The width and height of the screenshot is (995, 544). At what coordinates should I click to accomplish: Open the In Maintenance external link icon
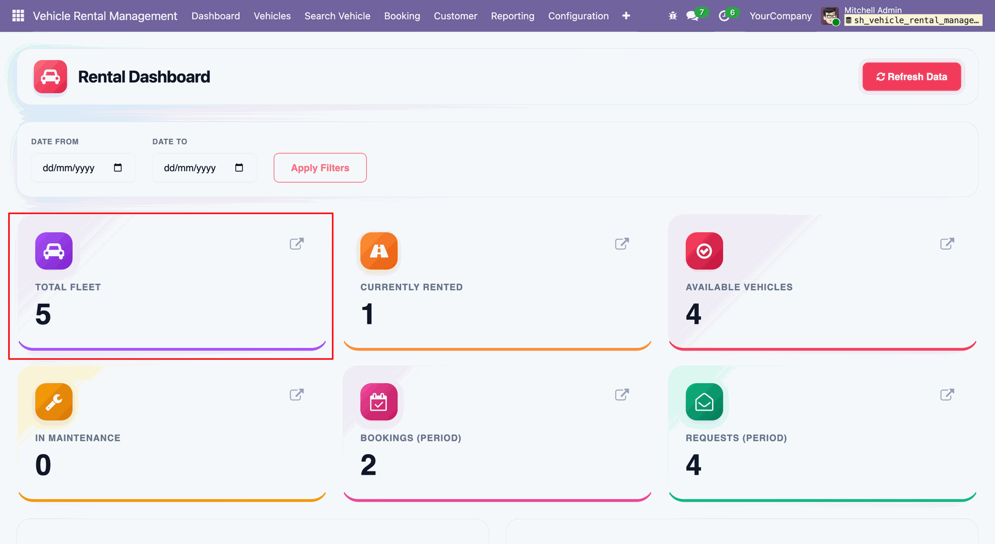point(296,394)
